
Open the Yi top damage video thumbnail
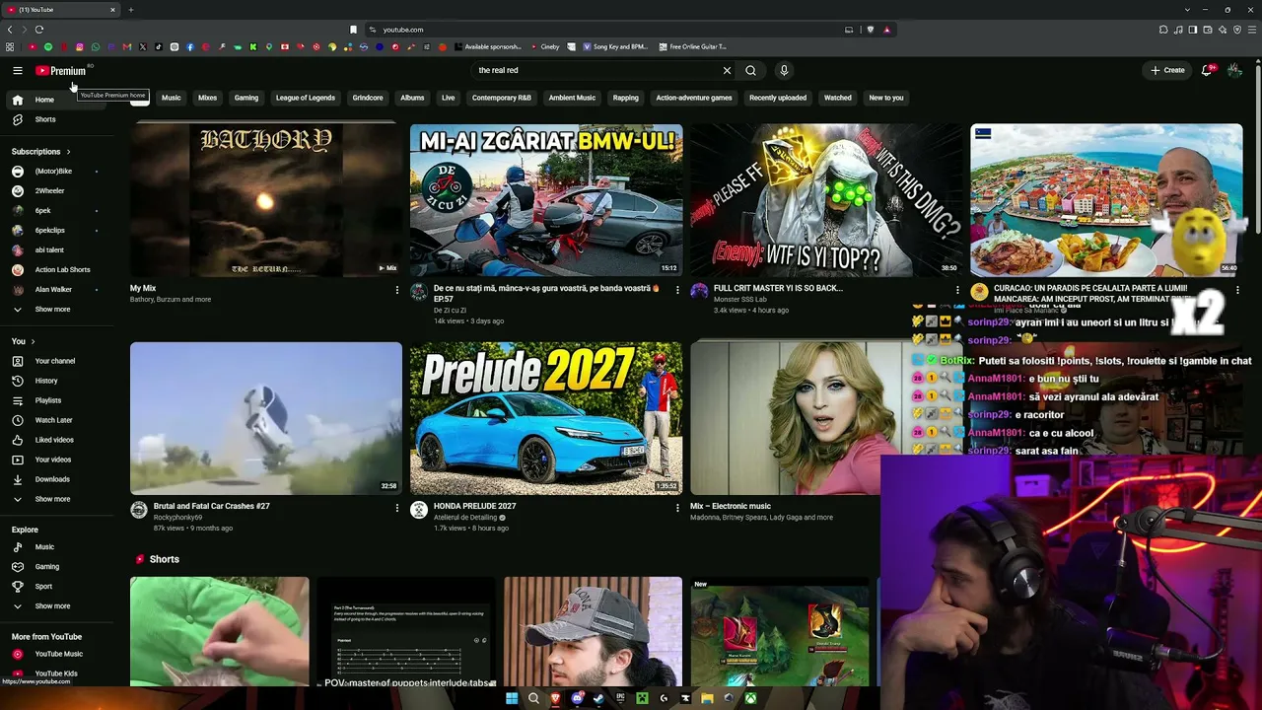tap(826, 200)
